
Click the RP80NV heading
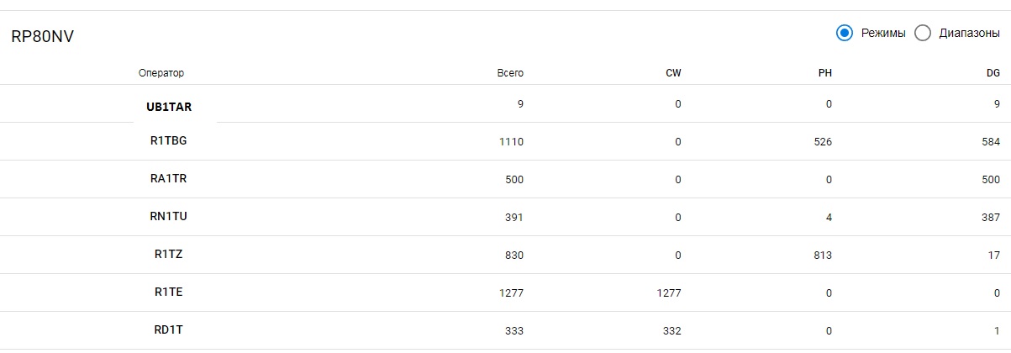(x=42, y=37)
